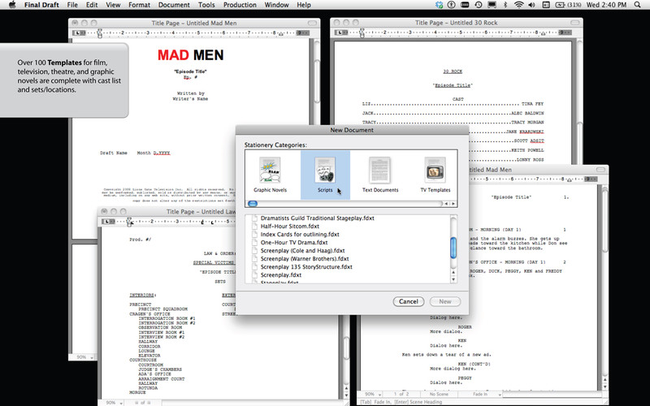Open the File menu

pyautogui.click(x=72, y=5)
